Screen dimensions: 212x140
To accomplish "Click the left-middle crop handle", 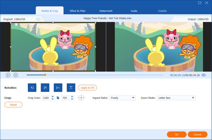I will 11,47.
